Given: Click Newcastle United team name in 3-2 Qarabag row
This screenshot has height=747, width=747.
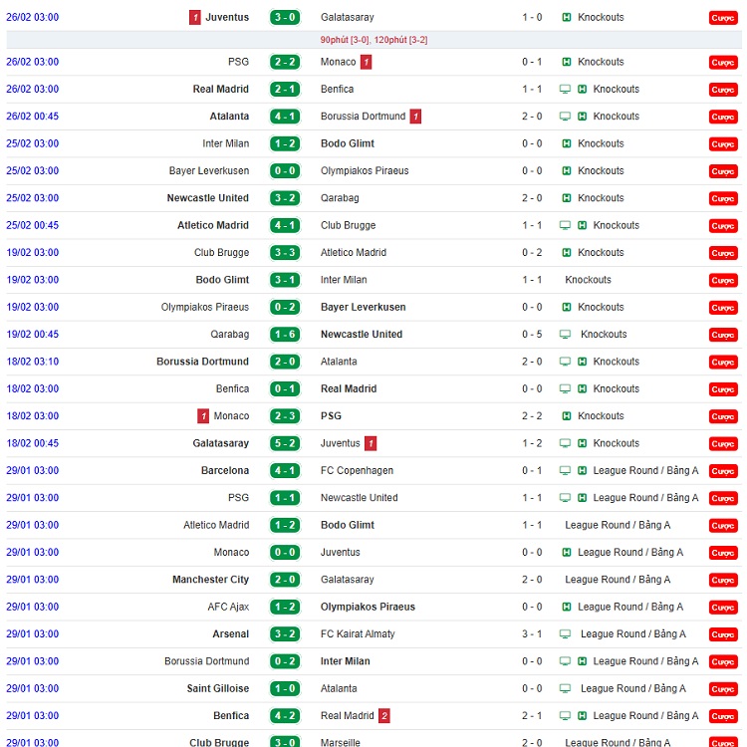Looking at the screenshot, I should (x=207, y=198).
